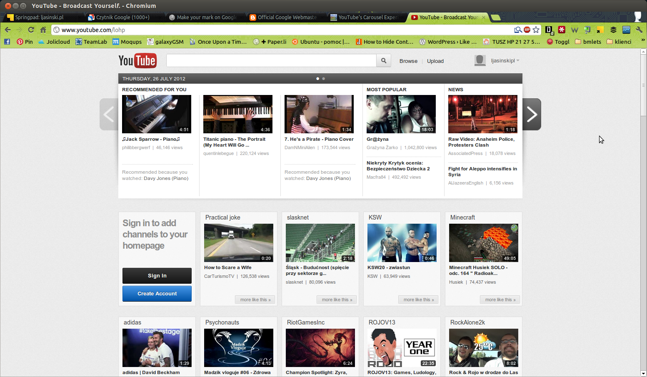Show the previous carousel slide with the left arrow

(109, 114)
